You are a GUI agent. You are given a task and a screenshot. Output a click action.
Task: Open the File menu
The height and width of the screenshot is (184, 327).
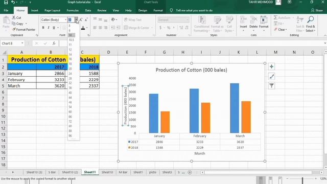6,10
